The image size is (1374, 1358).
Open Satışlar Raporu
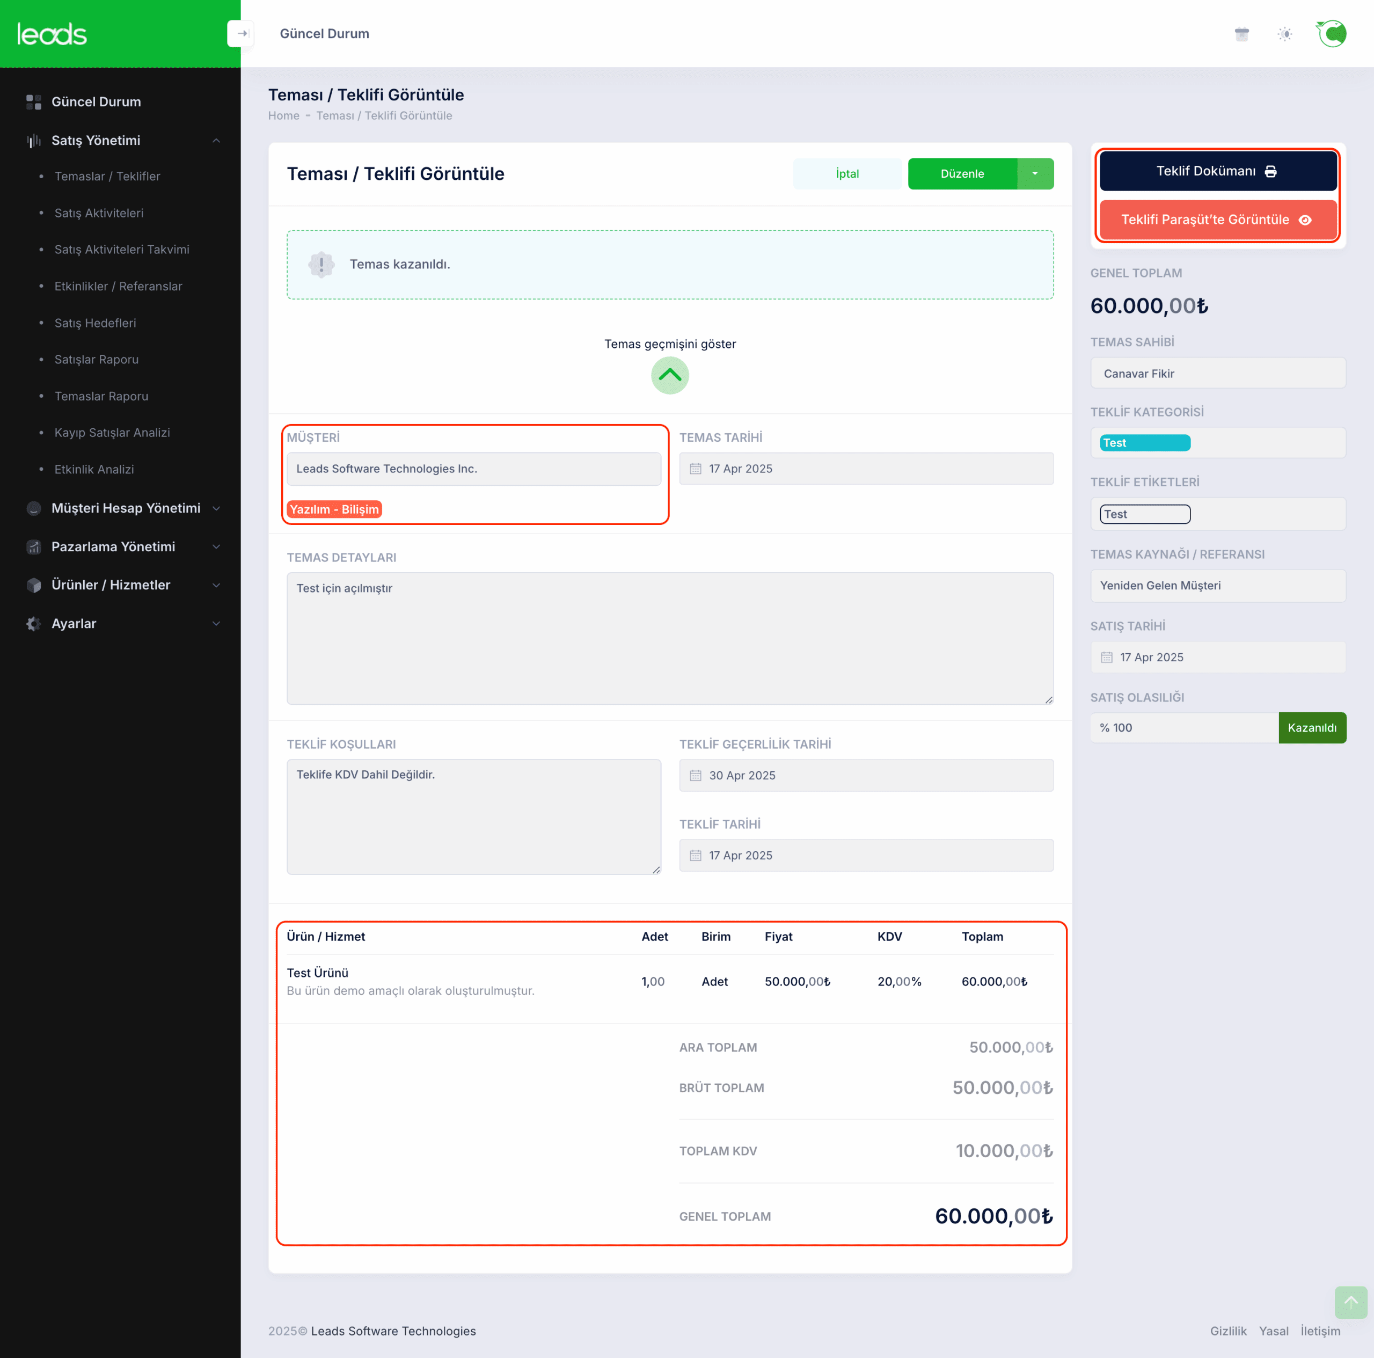pos(97,359)
